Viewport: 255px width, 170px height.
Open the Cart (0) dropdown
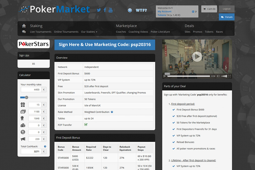209,9
